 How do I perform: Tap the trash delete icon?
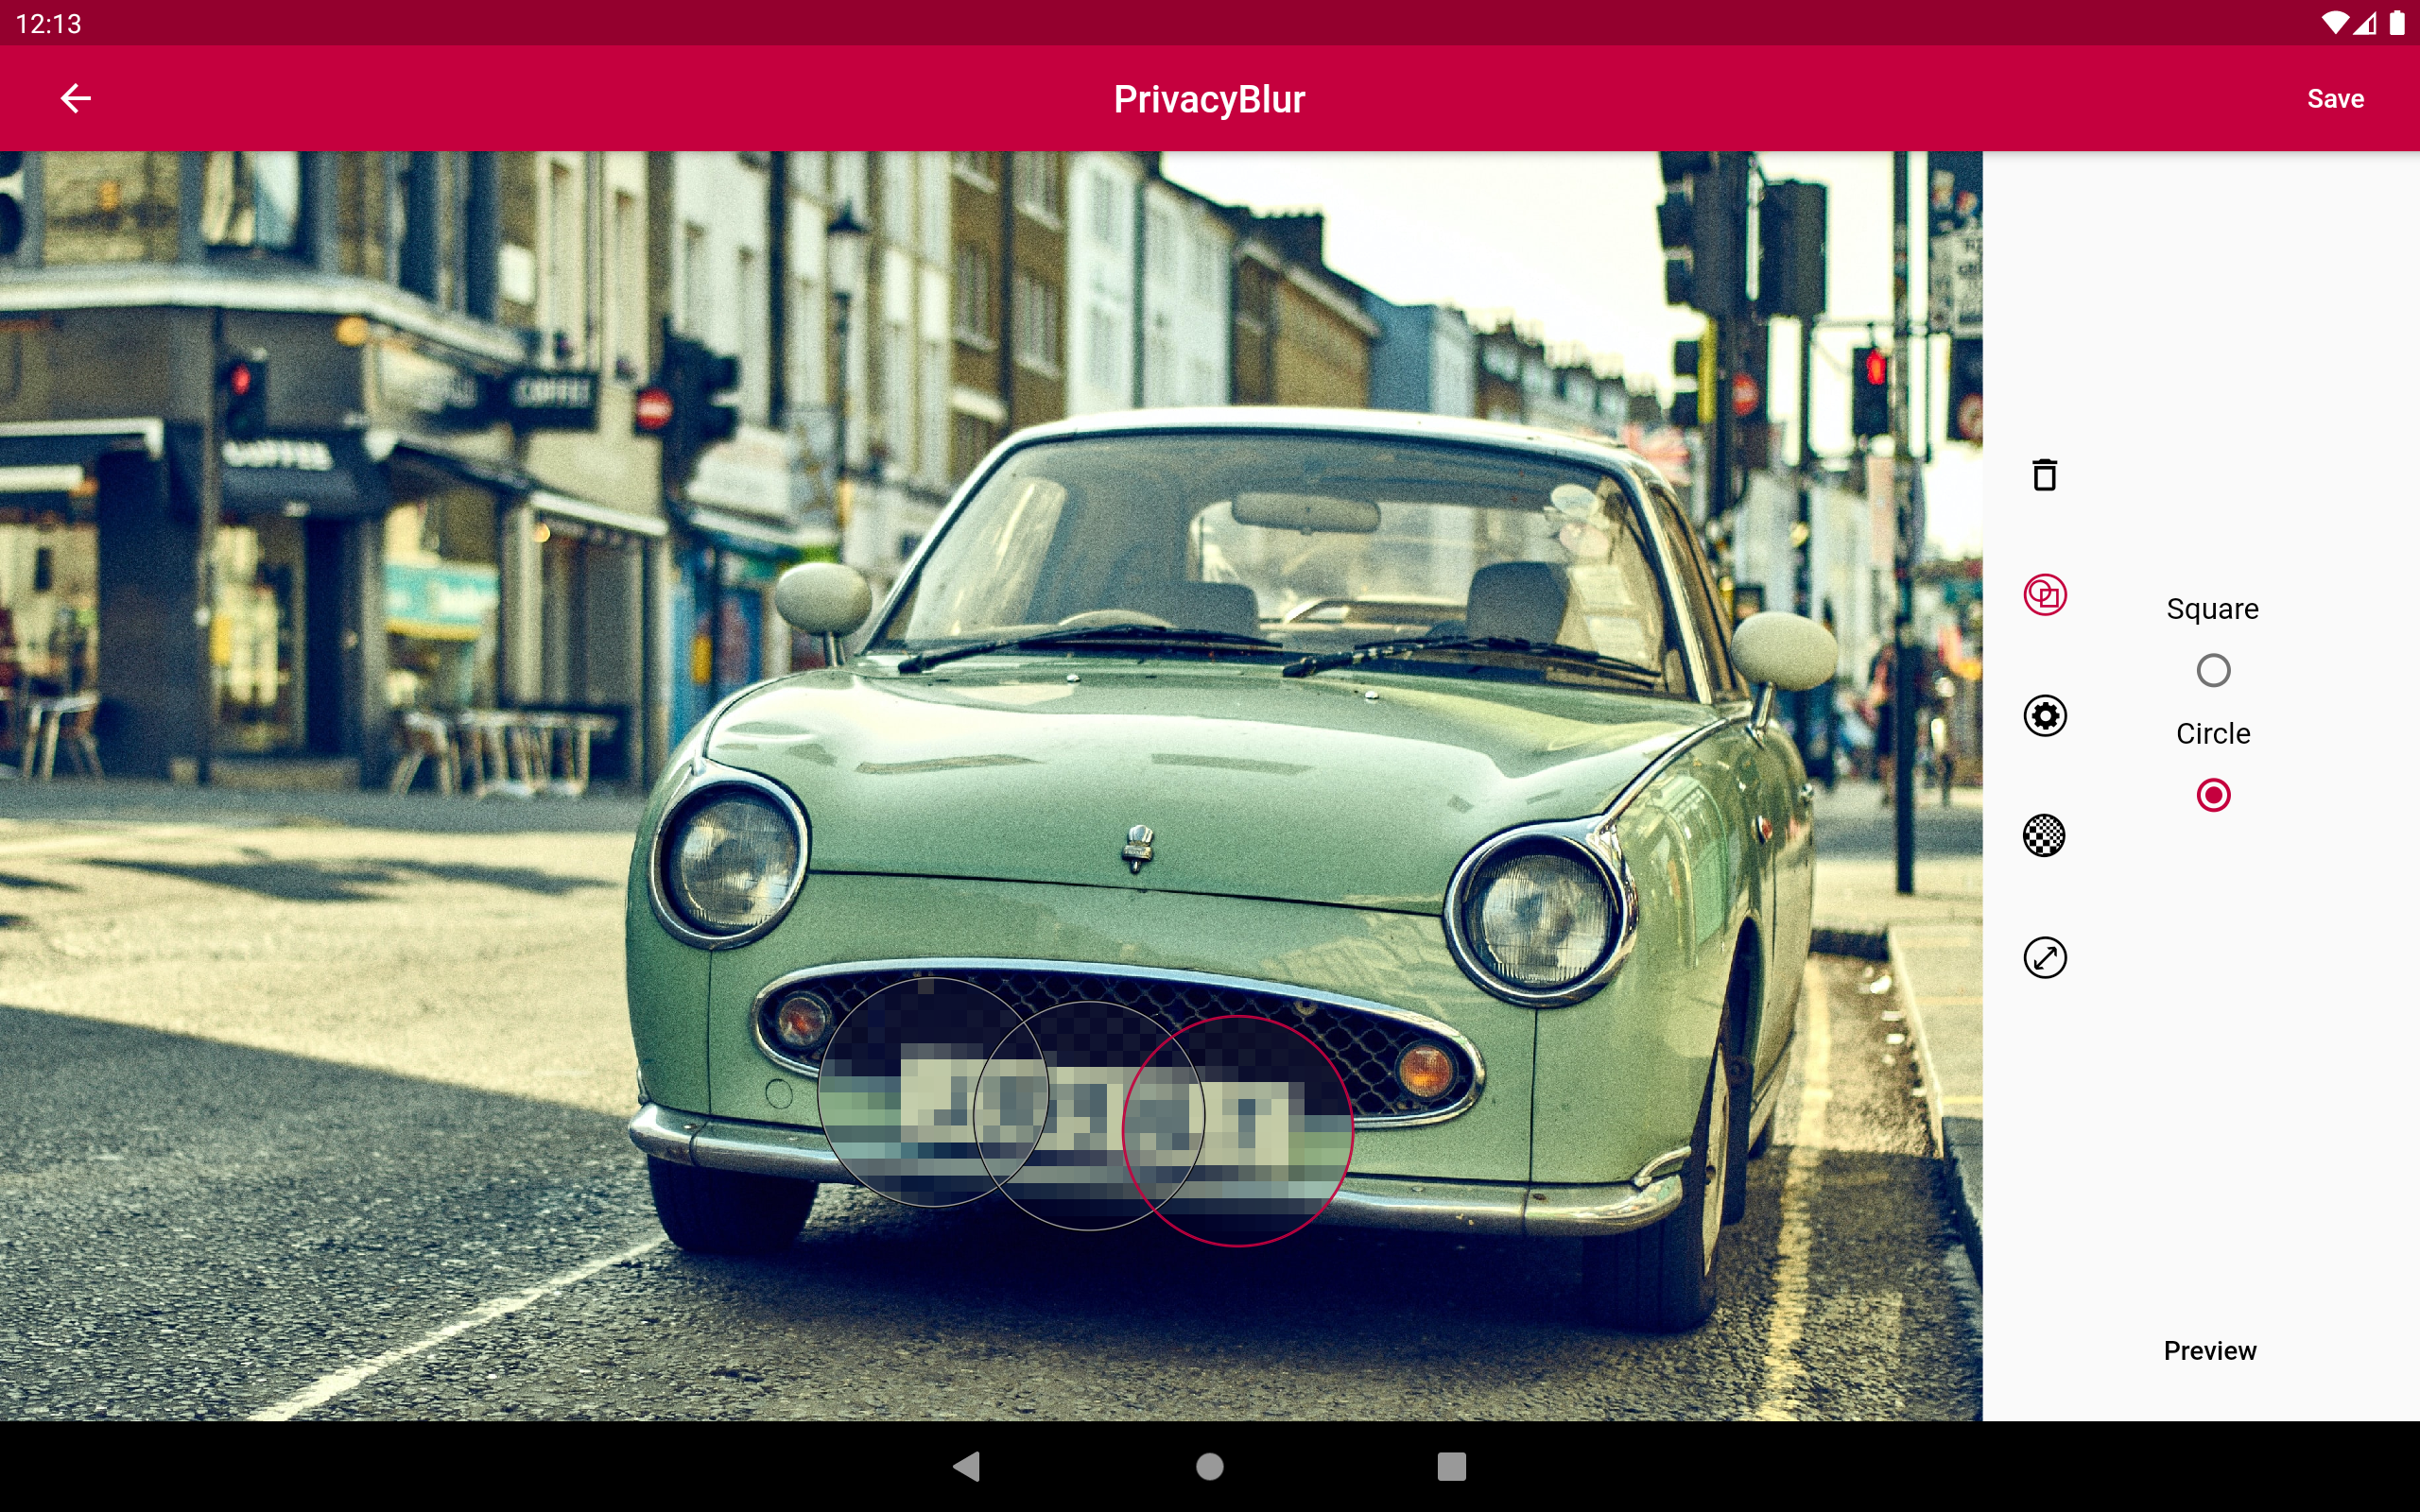[x=2045, y=475]
